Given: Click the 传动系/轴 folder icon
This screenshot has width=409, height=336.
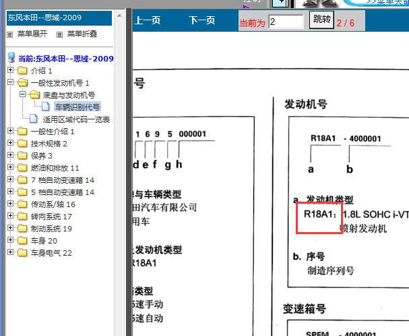Looking at the screenshot, I should [22, 204].
